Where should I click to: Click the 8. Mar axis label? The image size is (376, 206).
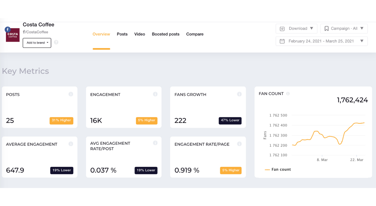tap(322, 160)
